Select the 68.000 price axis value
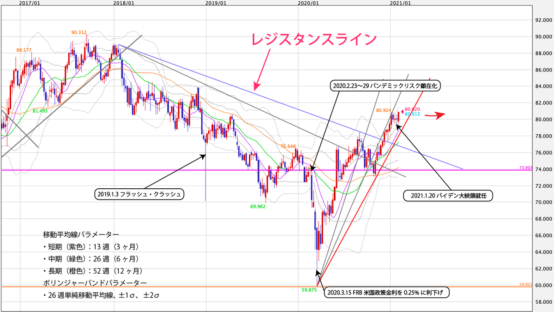The image size is (554, 312). [543, 219]
